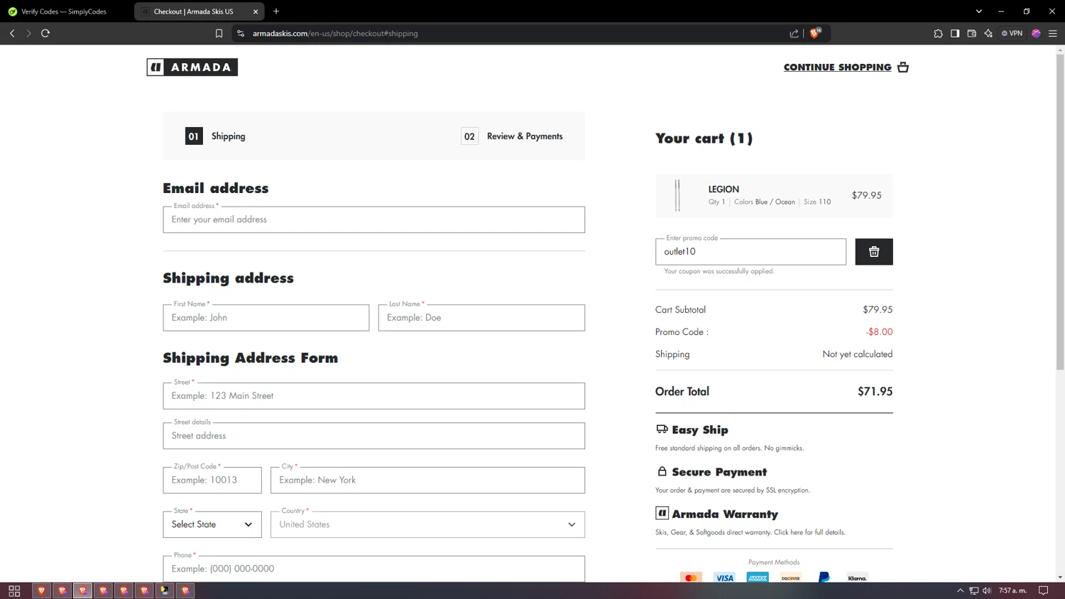Click Armada Warranty full details link
The height and width of the screenshot is (599, 1065).
click(x=809, y=532)
